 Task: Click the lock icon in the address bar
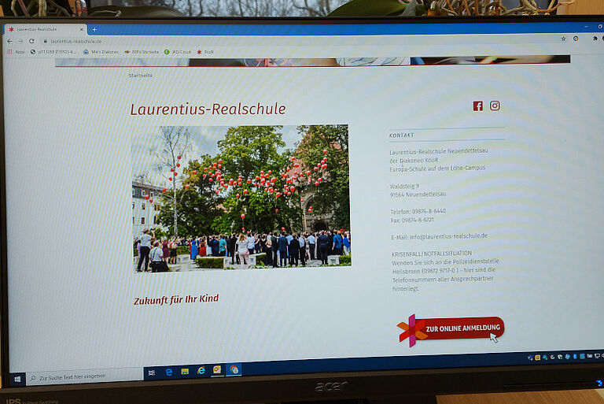tap(46, 41)
